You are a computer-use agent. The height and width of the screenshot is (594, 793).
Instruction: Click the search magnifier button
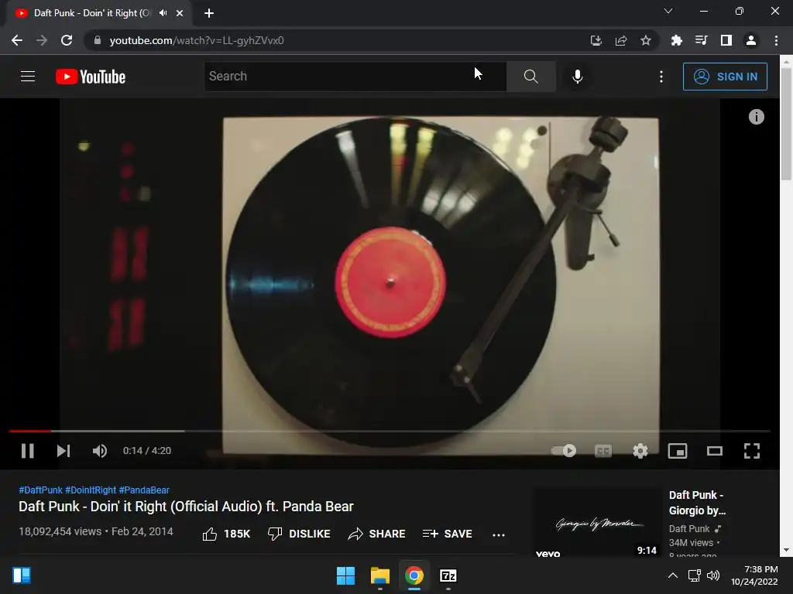point(530,77)
